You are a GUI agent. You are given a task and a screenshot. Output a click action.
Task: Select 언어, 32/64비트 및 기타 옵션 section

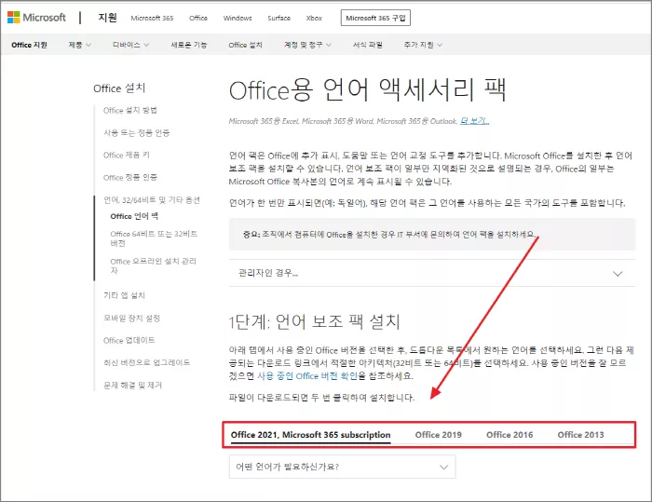tap(152, 200)
